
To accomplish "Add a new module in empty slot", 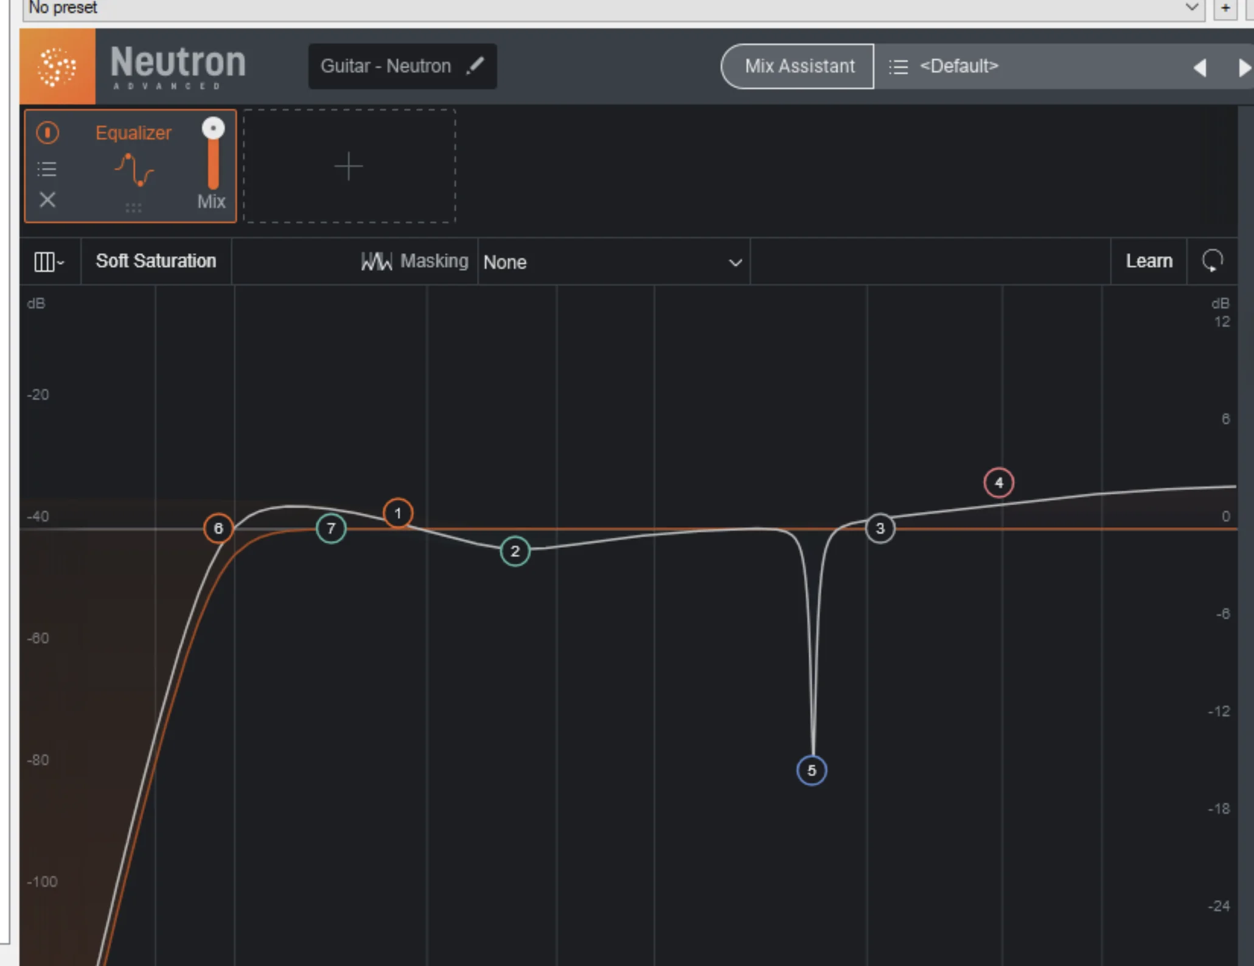I will point(349,166).
